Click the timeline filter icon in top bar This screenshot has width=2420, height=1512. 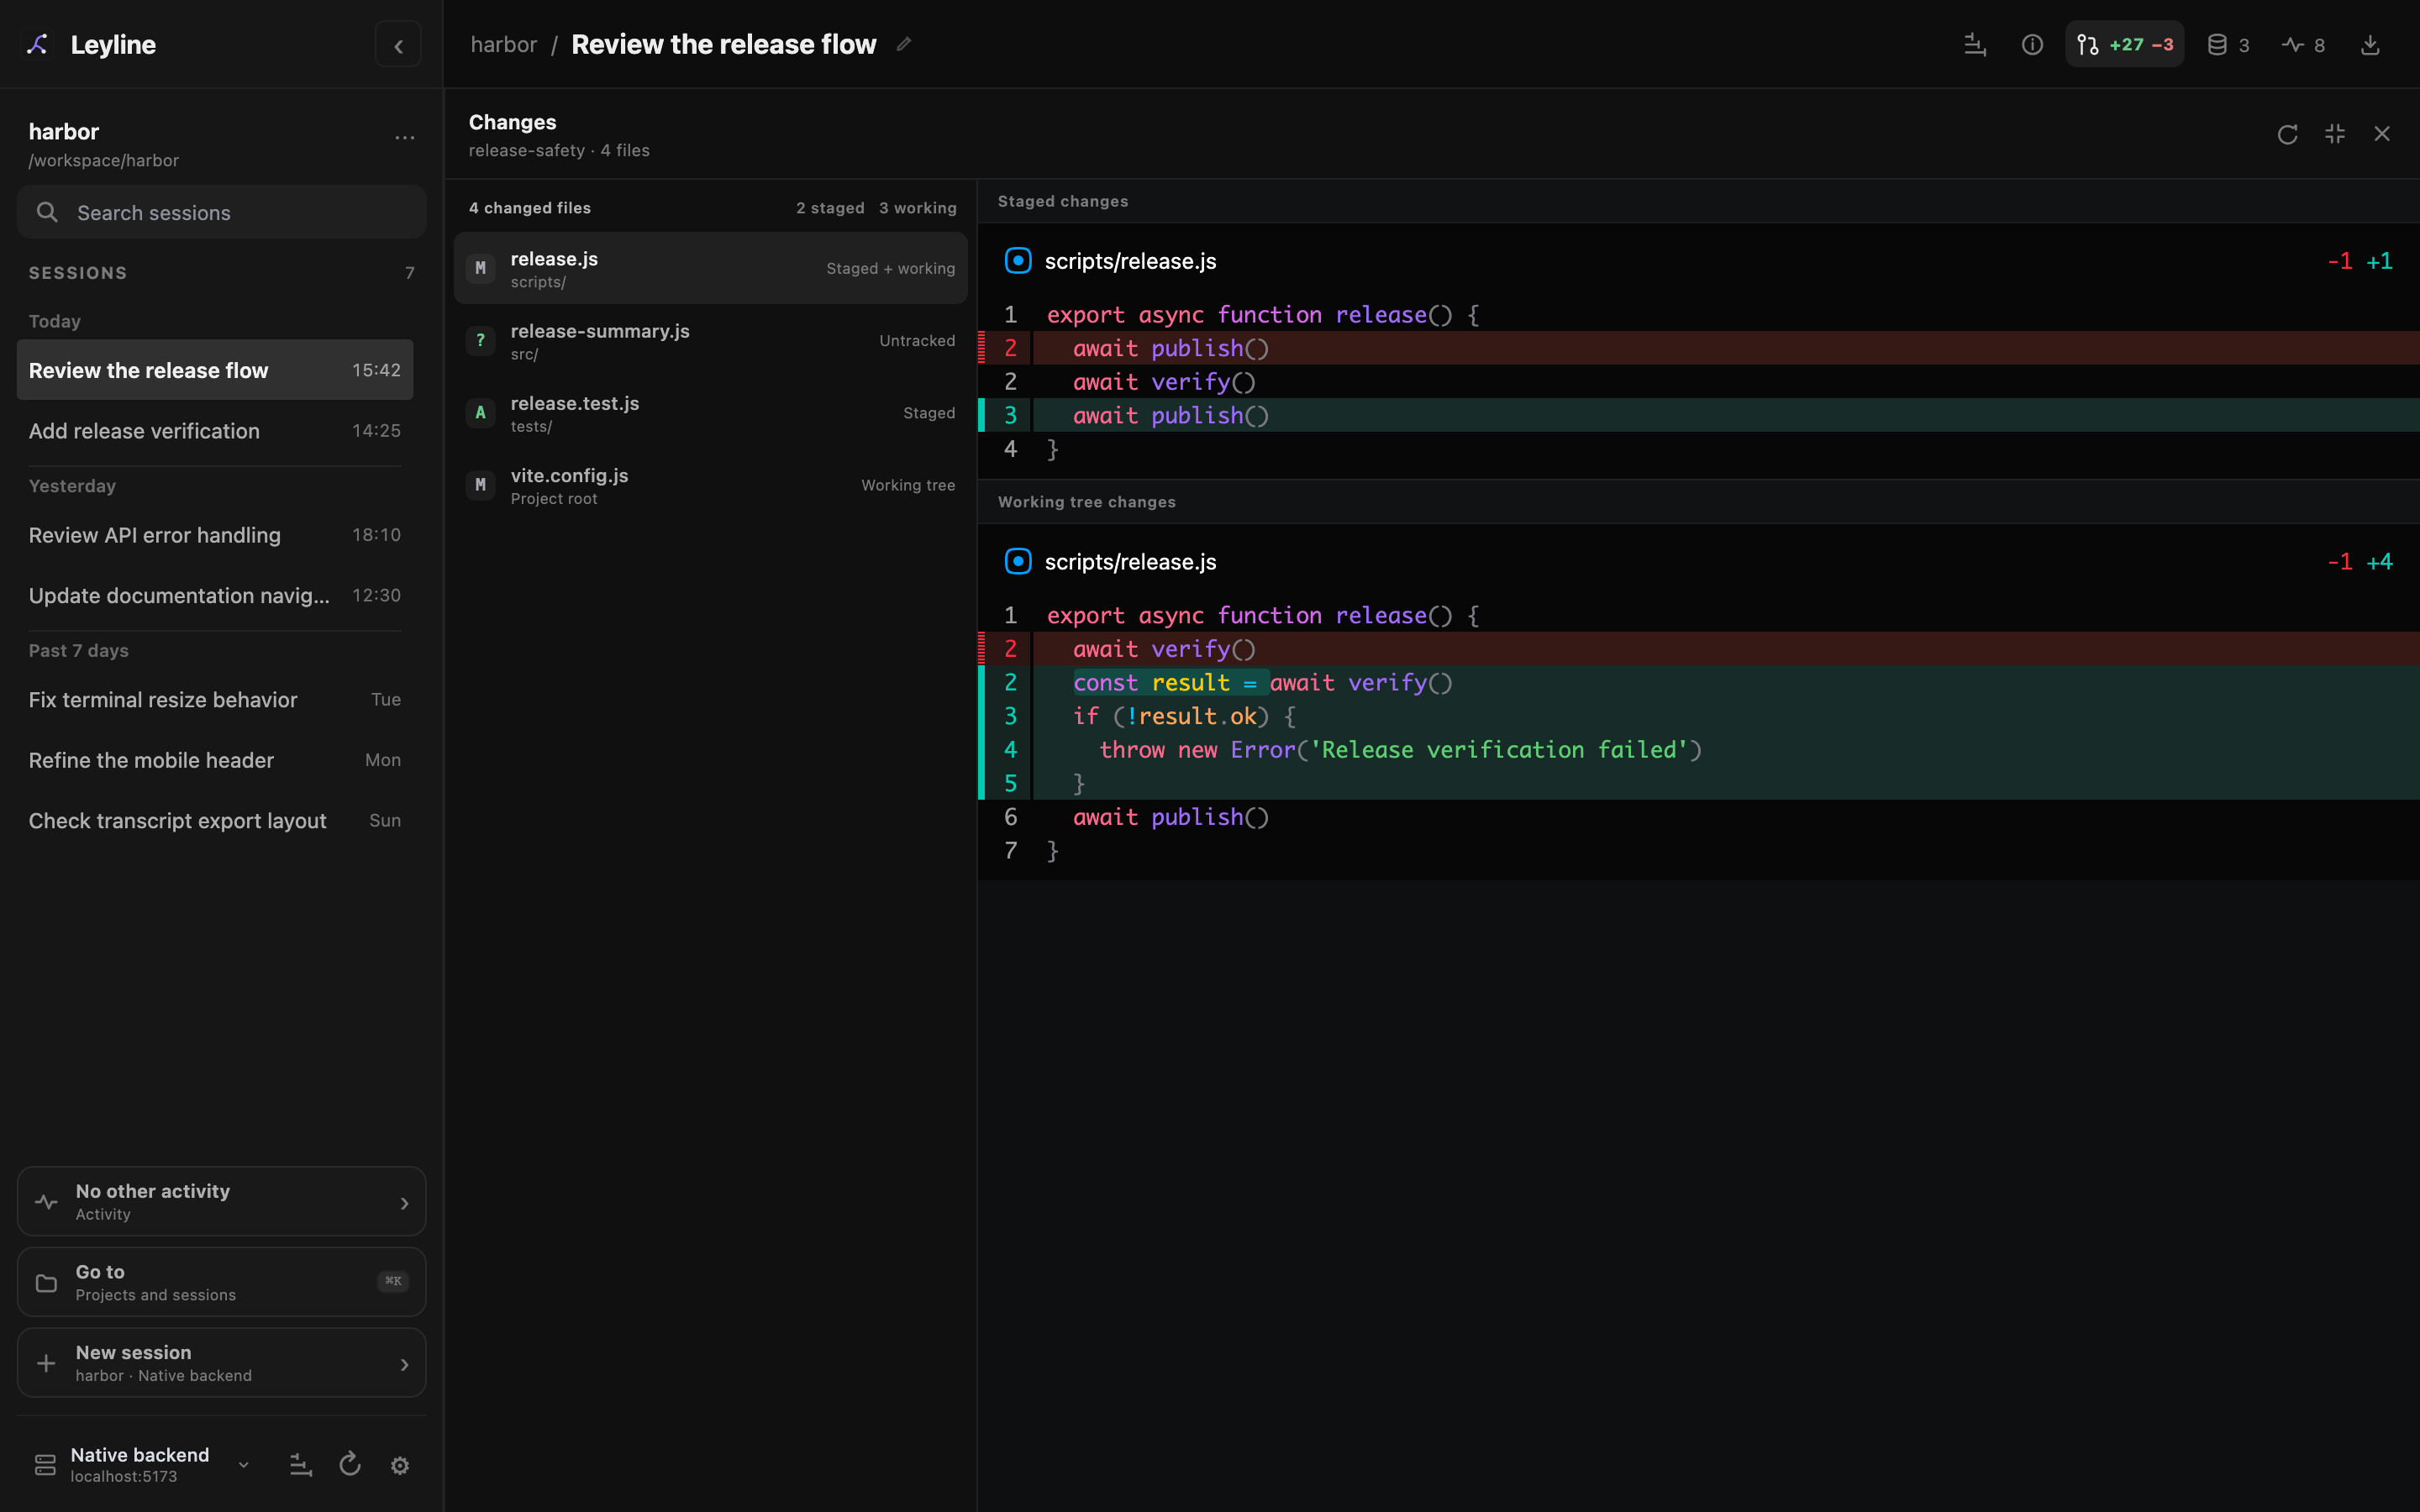[1975, 45]
